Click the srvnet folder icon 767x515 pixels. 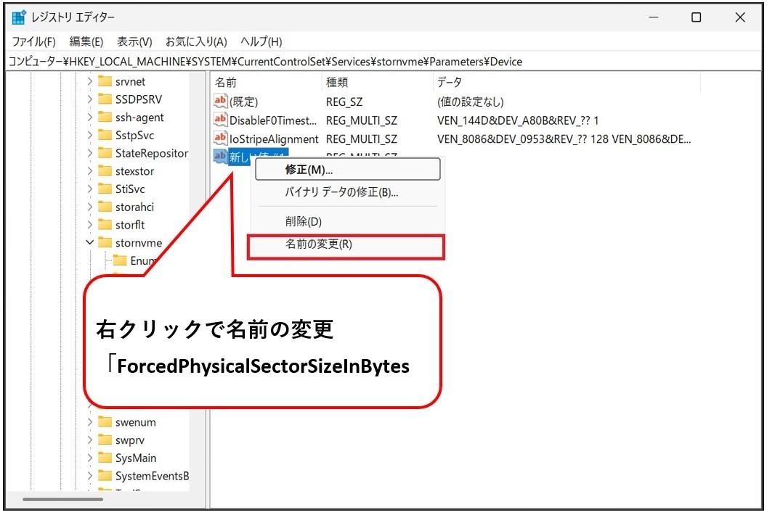tap(105, 82)
